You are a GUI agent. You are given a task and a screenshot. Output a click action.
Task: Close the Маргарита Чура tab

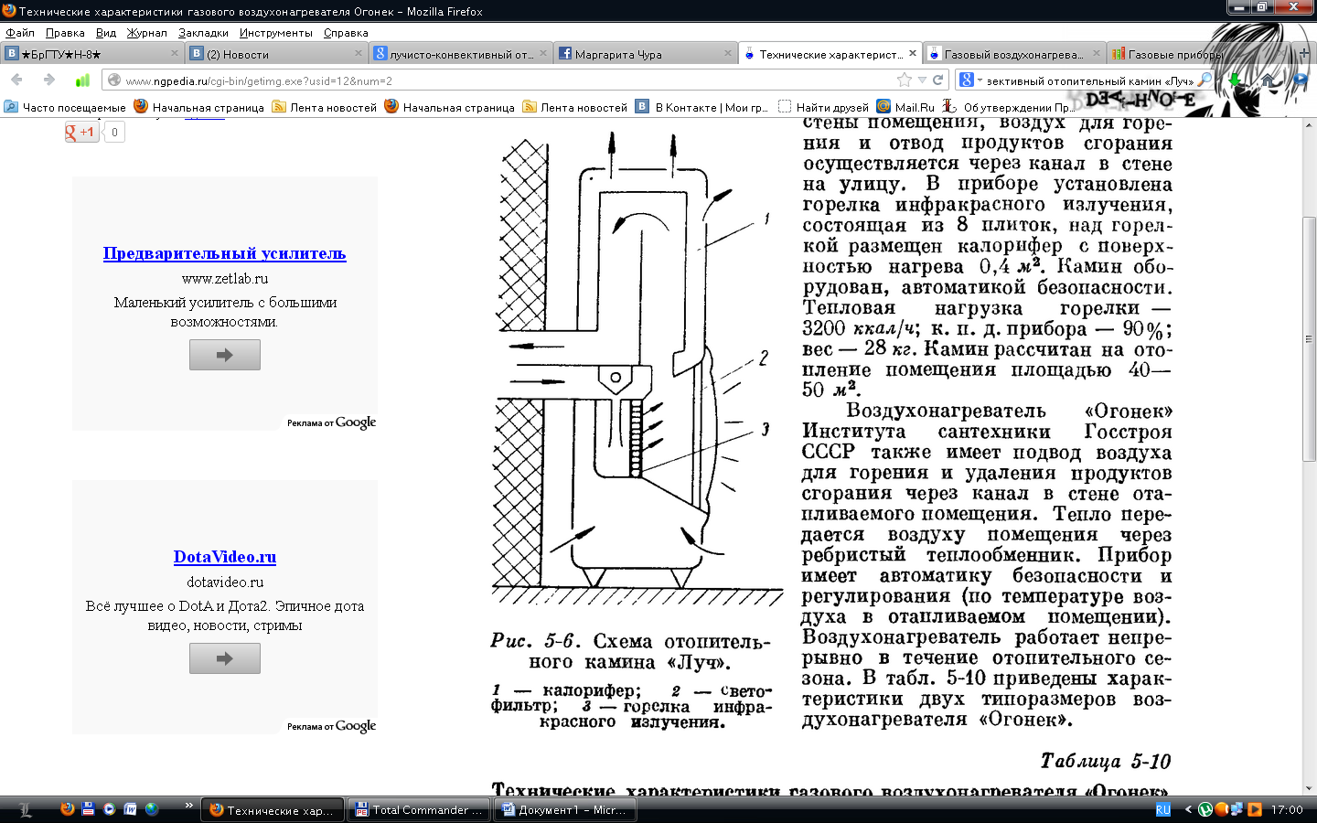point(728,54)
